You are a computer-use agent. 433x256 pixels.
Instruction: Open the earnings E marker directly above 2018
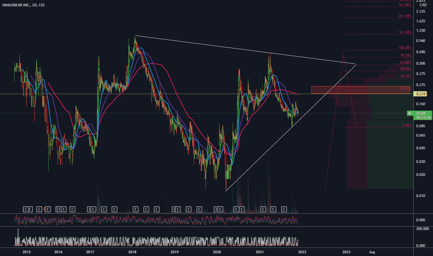(135, 209)
